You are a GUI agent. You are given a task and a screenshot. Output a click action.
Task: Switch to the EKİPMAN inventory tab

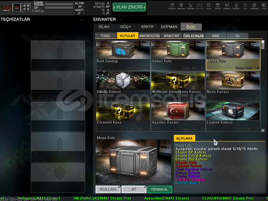169,27
